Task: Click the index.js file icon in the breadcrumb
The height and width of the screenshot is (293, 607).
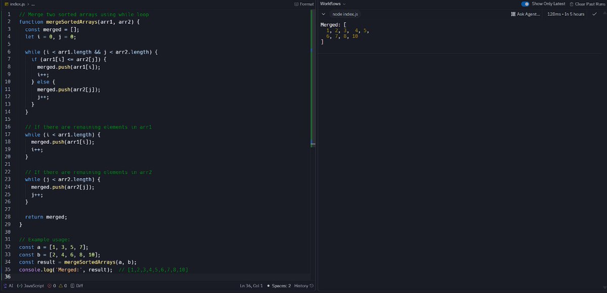Action: click(6, 4)
